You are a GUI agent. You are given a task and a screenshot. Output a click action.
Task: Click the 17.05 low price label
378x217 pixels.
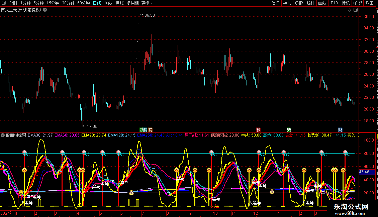[x=92, y=126]
